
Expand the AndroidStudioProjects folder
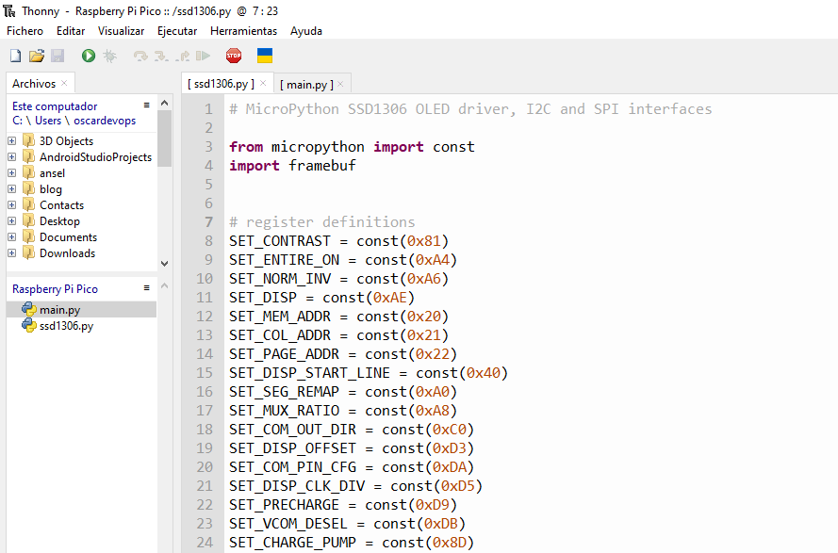tap(11, 157)
